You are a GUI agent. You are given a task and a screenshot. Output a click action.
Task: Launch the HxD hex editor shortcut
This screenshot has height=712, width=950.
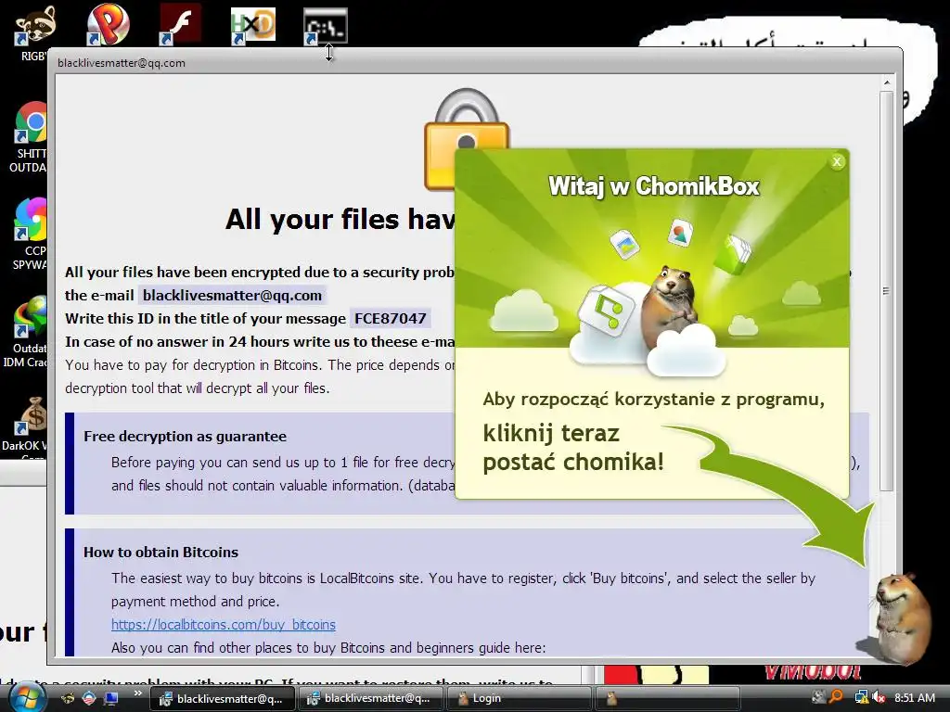[252, 25]
